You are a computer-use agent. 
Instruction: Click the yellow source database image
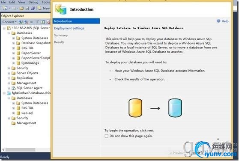click(135, 108)
